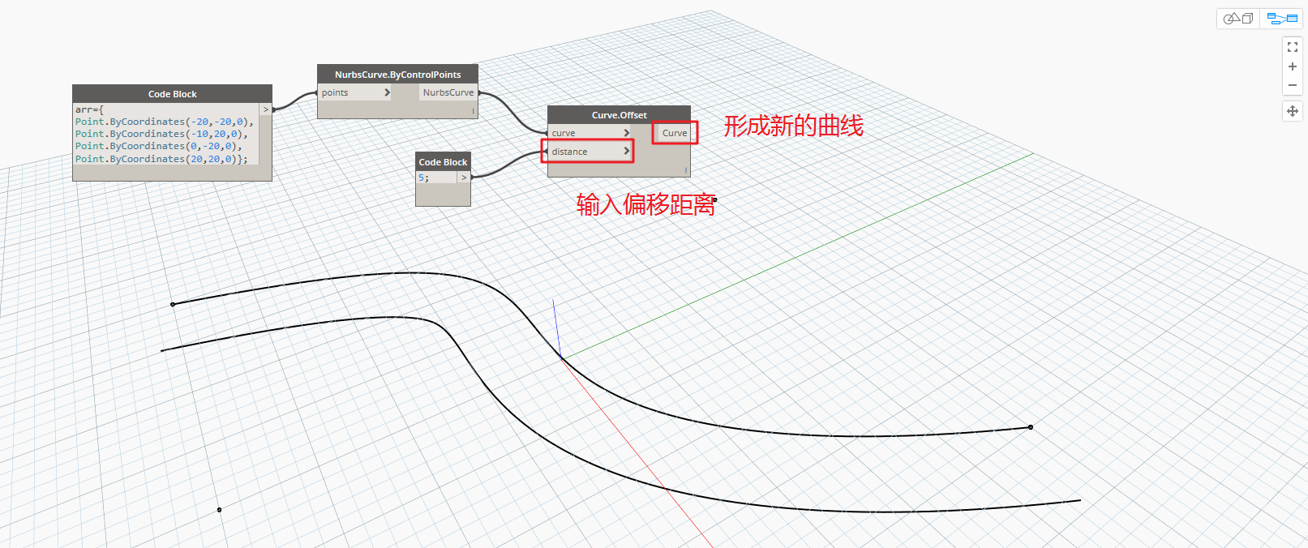Click the NurbsCurve output port
The image size is (1308, 548).
tap(448, 92)
